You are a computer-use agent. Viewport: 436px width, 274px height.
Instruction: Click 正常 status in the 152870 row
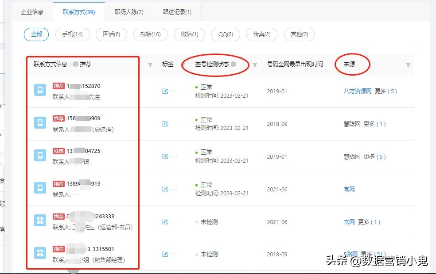206,87
